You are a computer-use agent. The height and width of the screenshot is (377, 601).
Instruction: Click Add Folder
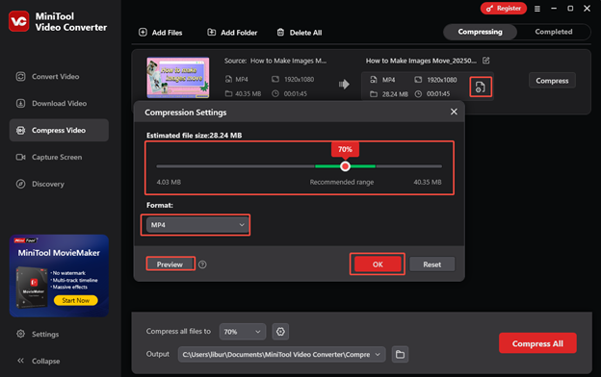click(232, 33)
